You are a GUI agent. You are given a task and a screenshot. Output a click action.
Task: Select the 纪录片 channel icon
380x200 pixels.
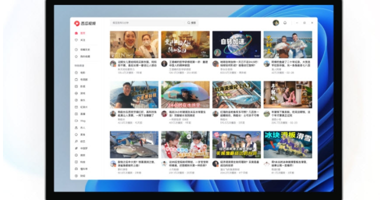click(x=76, y=107)
